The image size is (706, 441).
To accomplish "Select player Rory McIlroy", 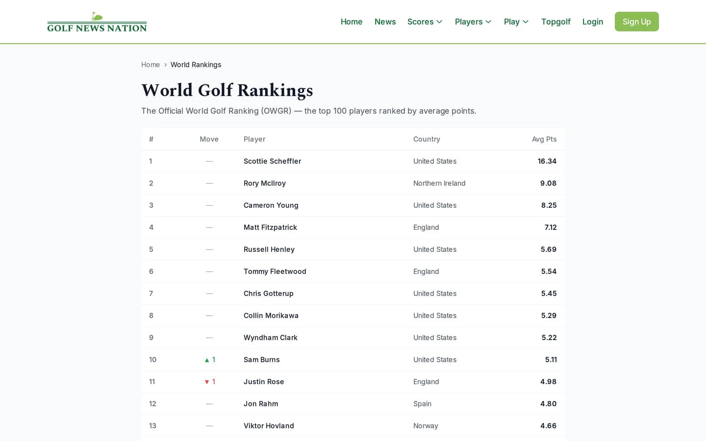I will [x=265, y=183].
